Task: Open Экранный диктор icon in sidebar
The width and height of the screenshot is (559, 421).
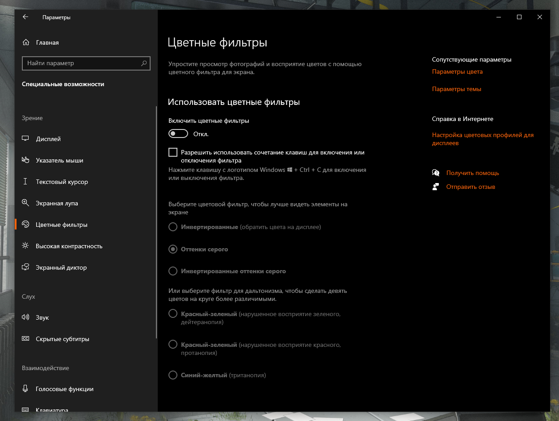Action: coord(25,267)
